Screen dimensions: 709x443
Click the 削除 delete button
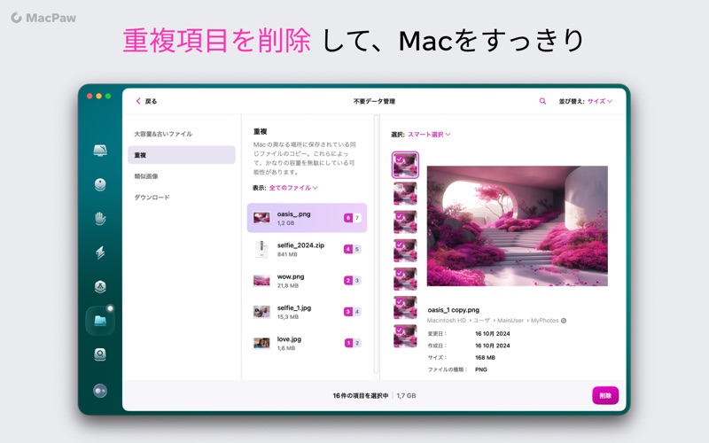tap(605, 395)
